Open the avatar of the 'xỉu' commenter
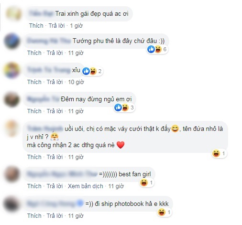The height and width of the screenshot is (225, 242). point(12,70)
